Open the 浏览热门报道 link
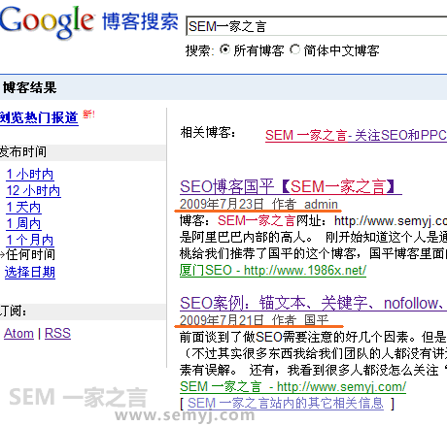Image resolution: width=447 pixels, height=426 pixels. pos(39,117)
